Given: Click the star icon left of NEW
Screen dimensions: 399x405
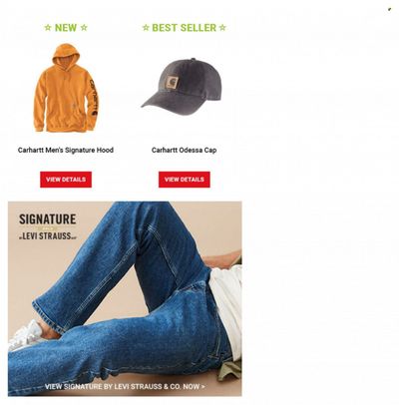Looking at the screenshot, I should [x=48, y=28].
